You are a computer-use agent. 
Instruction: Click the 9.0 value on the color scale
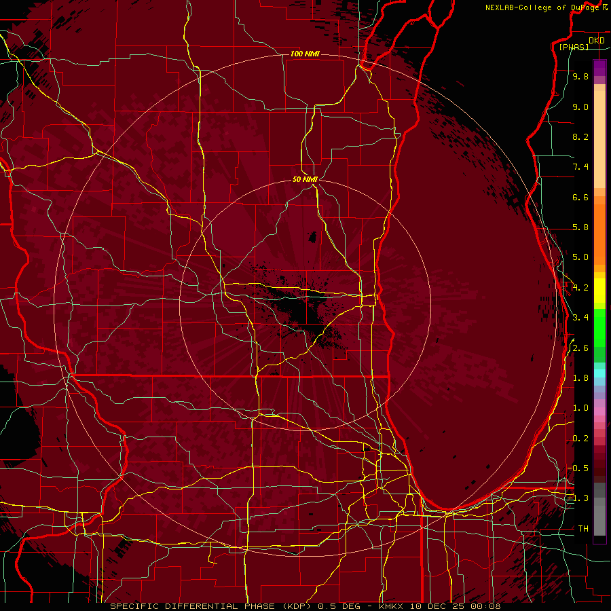[x=580, y=107]
